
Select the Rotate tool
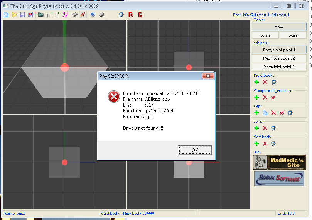[265, 35]
